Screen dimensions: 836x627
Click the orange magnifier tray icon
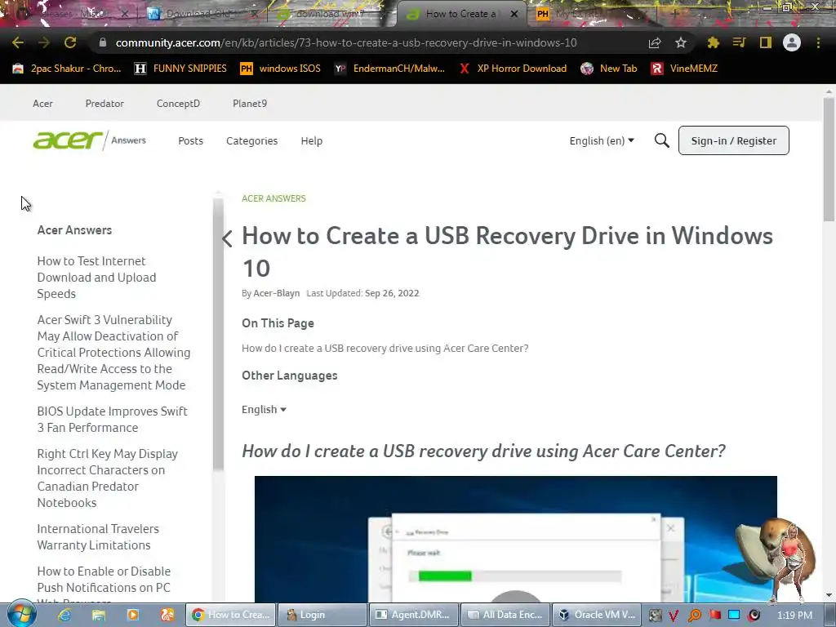(x=694, y=616)
